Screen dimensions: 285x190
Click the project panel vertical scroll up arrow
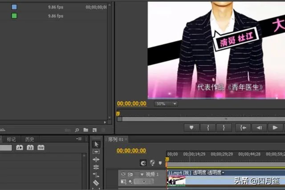(x=110, y=5)
